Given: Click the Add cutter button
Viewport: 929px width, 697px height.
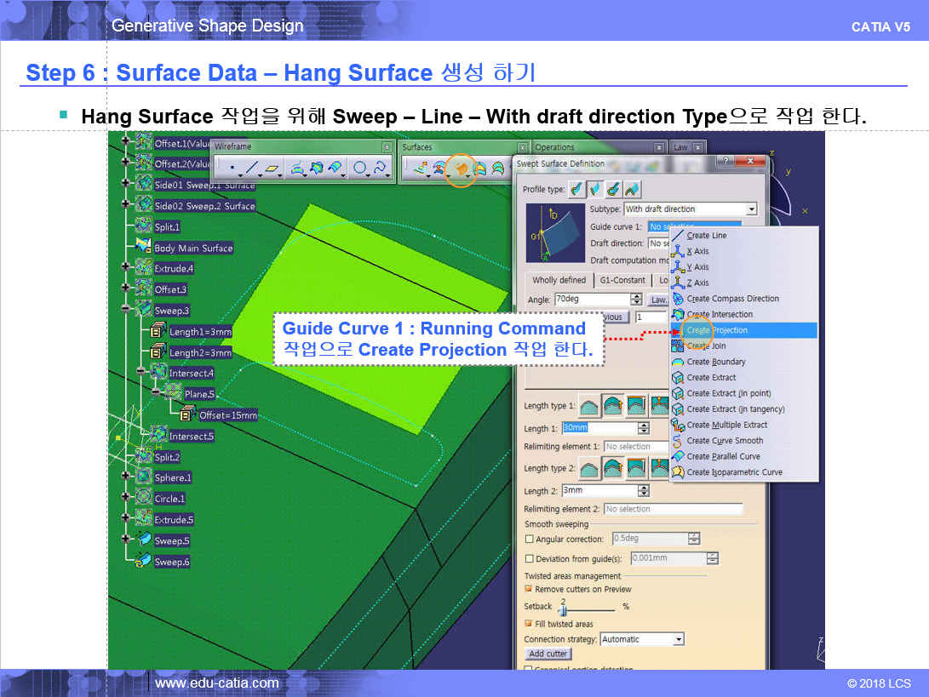Looking at the screenshot, I should coord(548,654).
